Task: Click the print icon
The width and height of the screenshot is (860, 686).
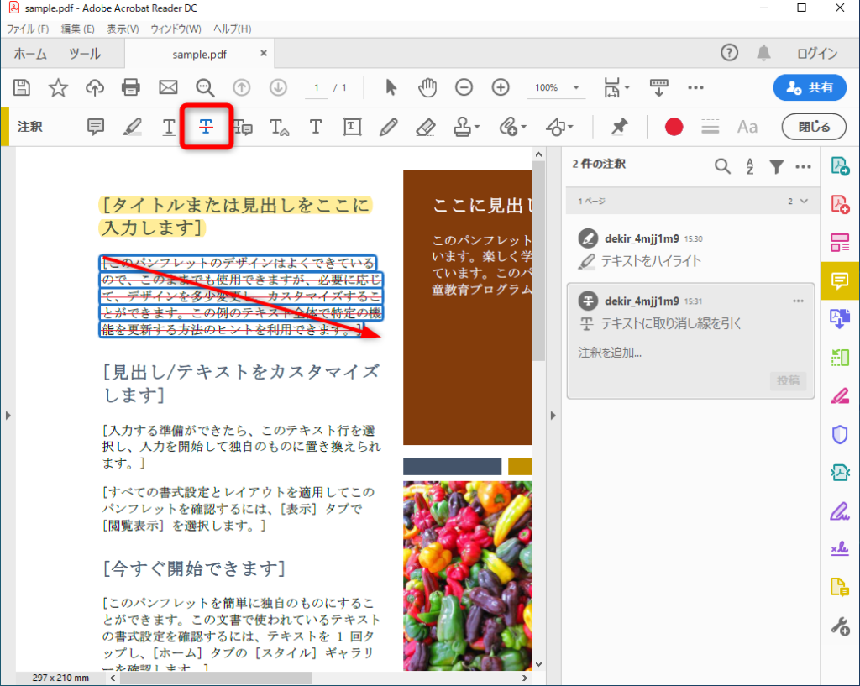Action: click(130, 87)
